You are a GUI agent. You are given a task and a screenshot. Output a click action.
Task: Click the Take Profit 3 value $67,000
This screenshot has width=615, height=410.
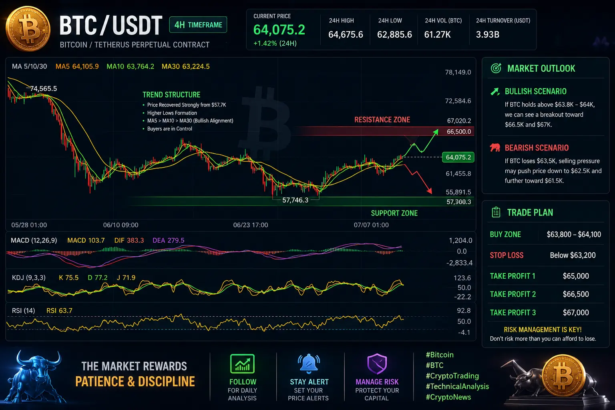coord(576,313)
